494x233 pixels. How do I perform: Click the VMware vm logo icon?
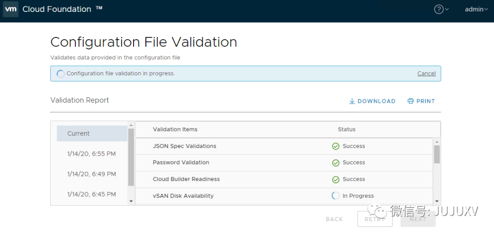click(x=11, y=9)
